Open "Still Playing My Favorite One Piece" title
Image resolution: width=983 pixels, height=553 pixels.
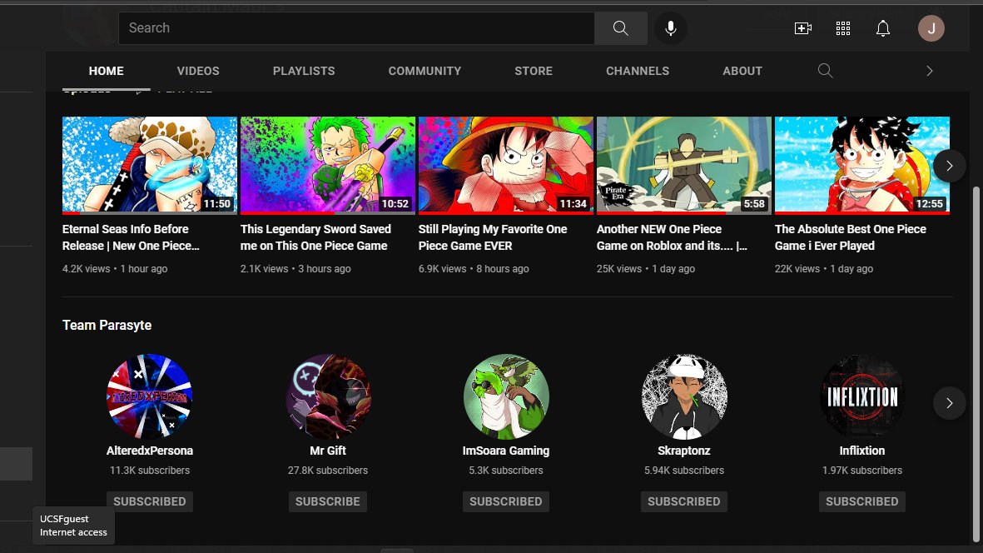493,237
